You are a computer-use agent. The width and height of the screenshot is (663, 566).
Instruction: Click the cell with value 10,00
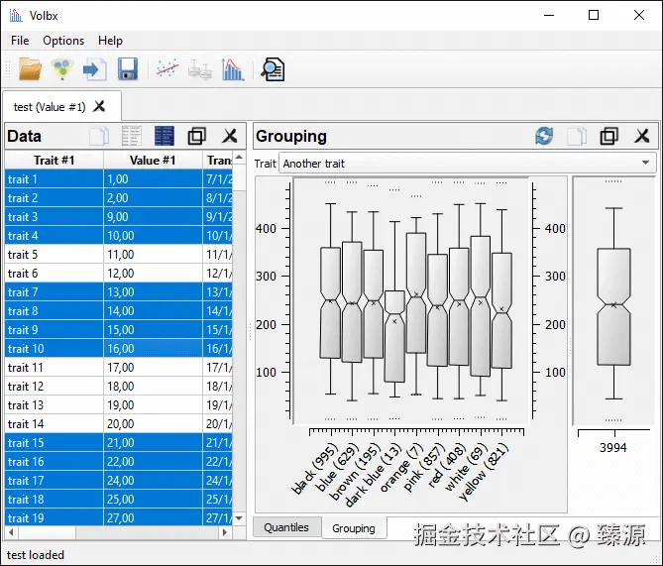pos(153,236)
